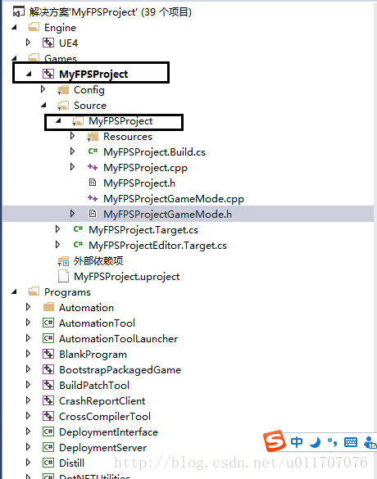This screenshot has height=479, width=377.
Task: Click the C++ icon of MyFPSProjectGameMode.cpp
Action: [x=93, y=198]
